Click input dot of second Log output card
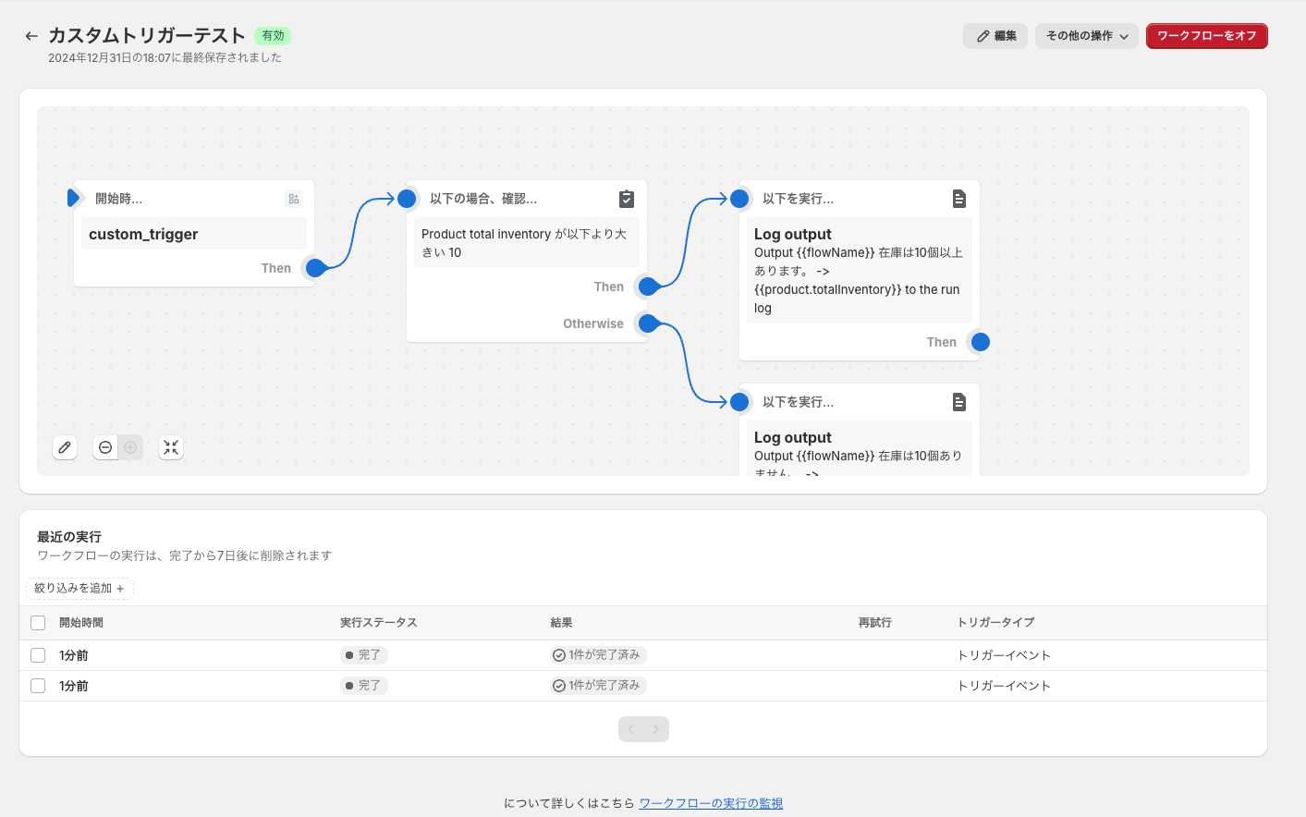 point(739,402)
